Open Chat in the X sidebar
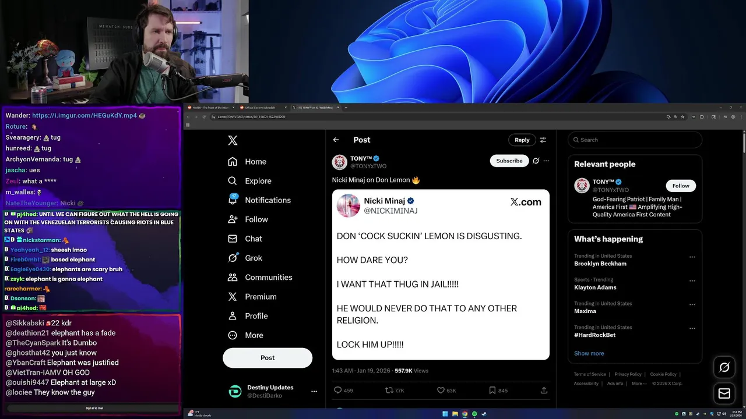746x419 pixels. 245,239
